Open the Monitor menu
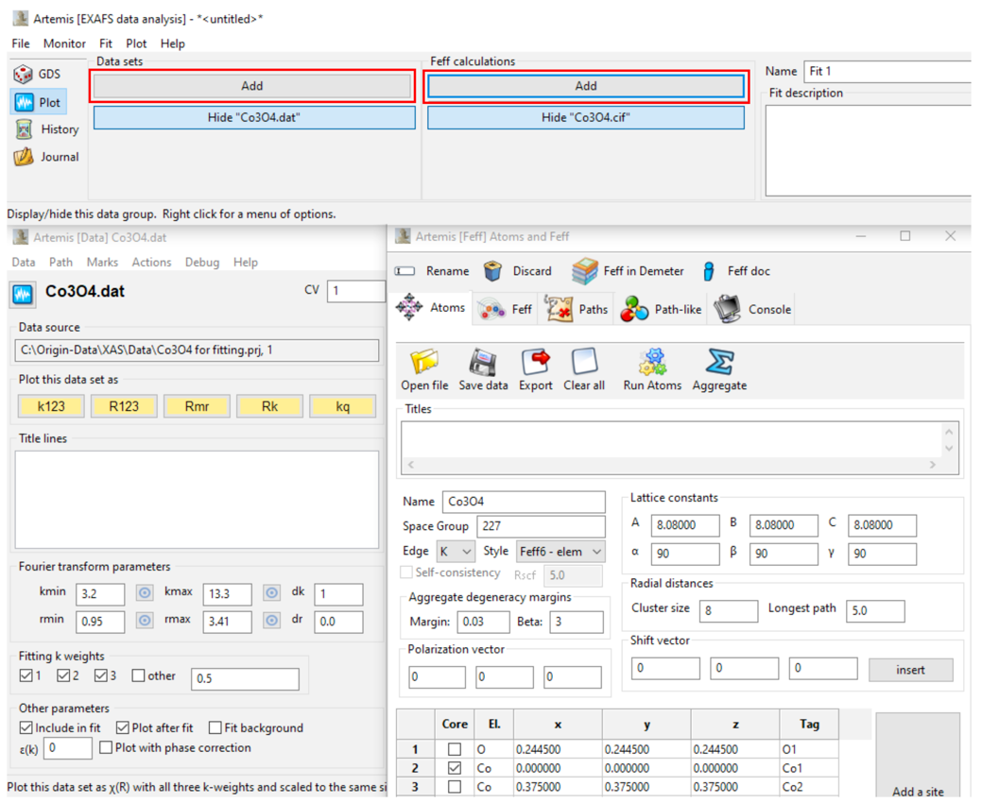 [64, 43]
